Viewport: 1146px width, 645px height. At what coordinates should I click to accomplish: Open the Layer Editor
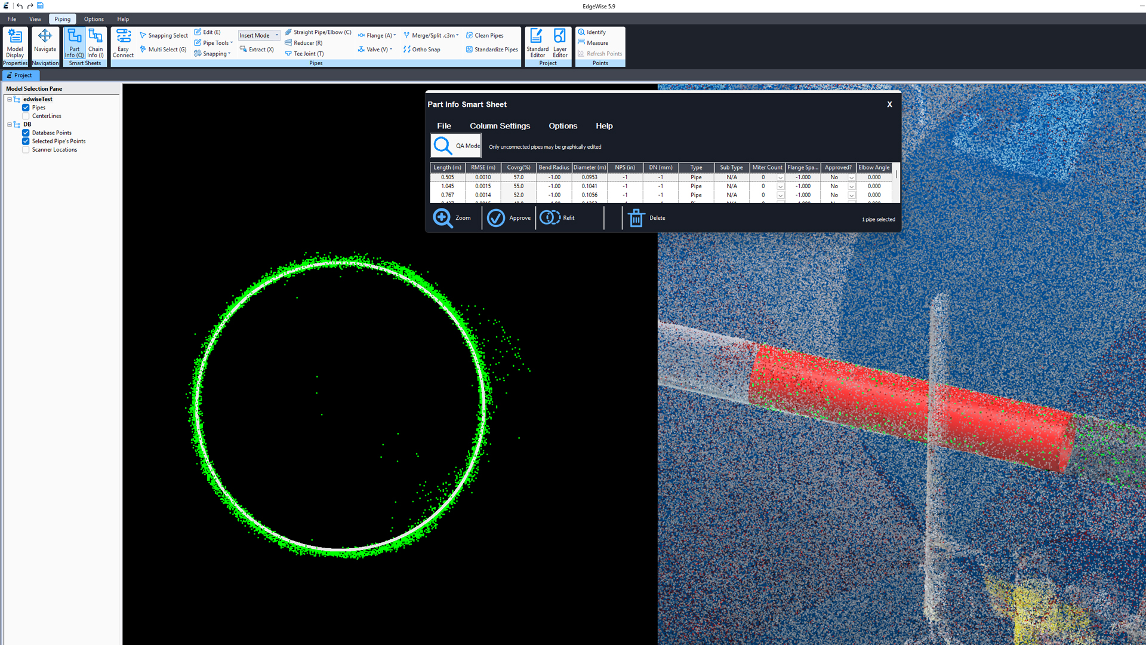[560, 43]
